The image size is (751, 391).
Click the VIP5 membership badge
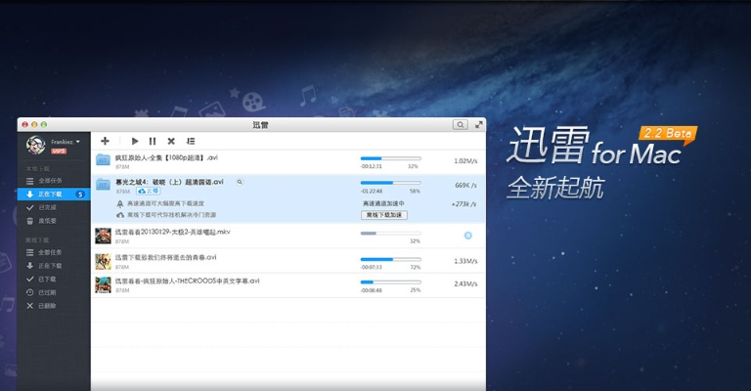click(59, 152)
